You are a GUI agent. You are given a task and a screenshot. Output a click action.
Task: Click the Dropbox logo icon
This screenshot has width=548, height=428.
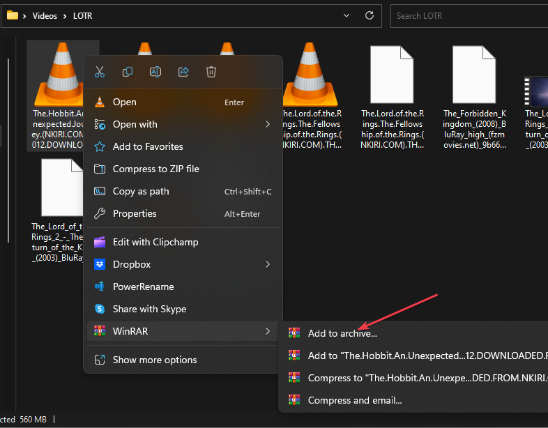coord(100,264)
